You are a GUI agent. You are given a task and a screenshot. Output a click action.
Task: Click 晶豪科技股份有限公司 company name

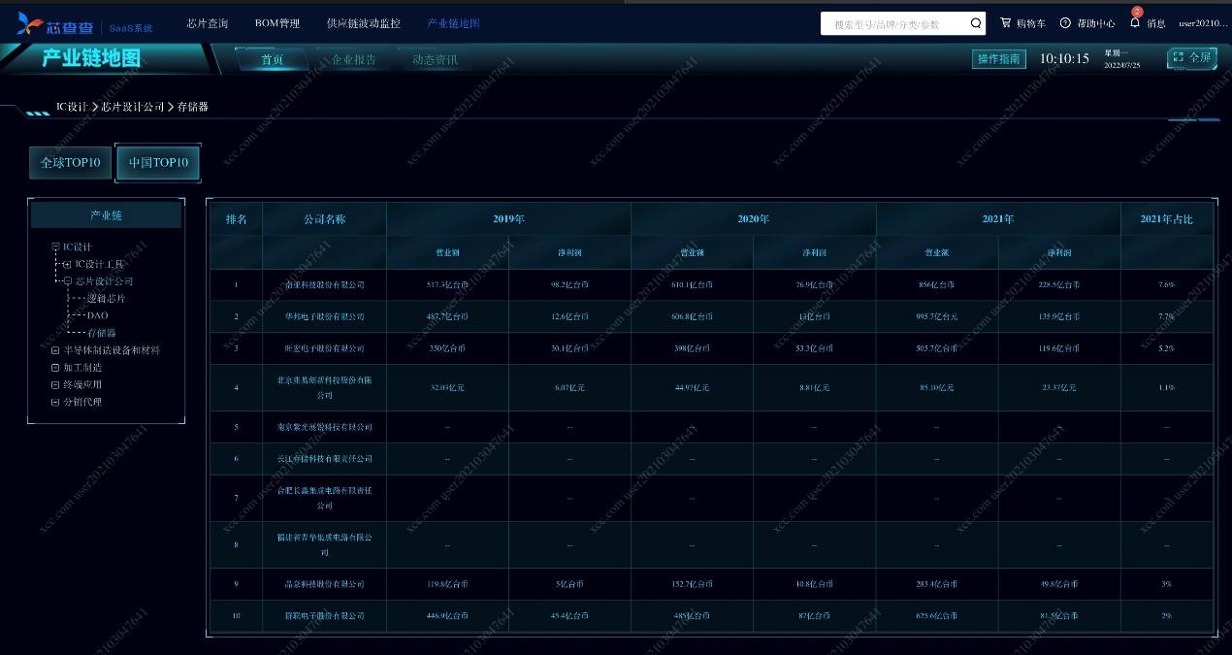[324, 584]
